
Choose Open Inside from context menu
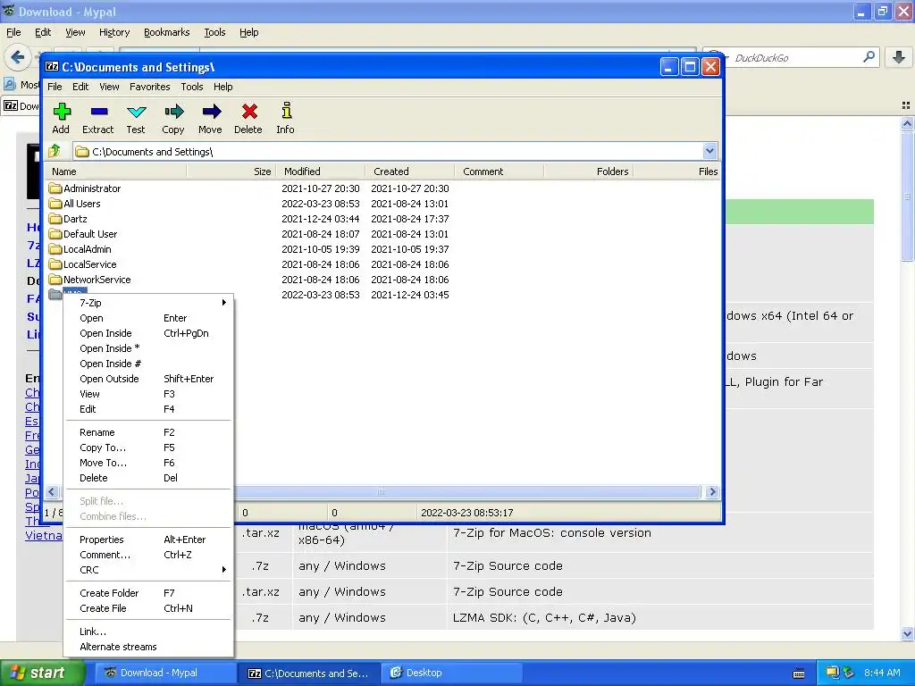pyautogui.click(x=149, y=332)
